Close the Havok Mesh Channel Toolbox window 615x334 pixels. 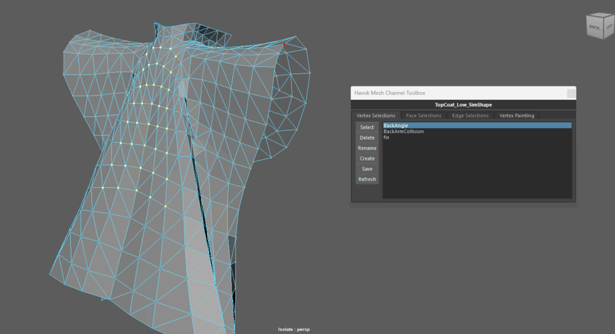571,93
